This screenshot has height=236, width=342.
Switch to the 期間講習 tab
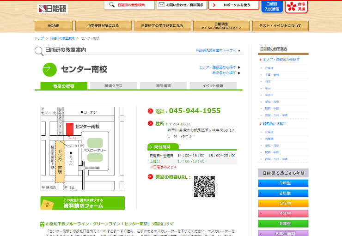163,85
